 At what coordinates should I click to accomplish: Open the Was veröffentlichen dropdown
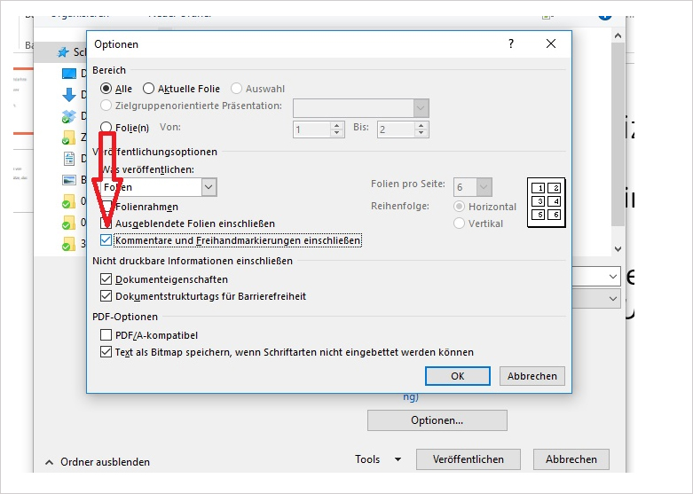209,187
